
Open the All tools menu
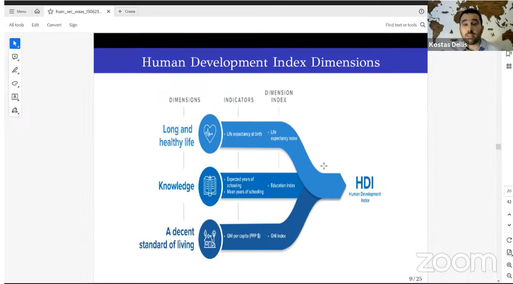click(16, 25)
